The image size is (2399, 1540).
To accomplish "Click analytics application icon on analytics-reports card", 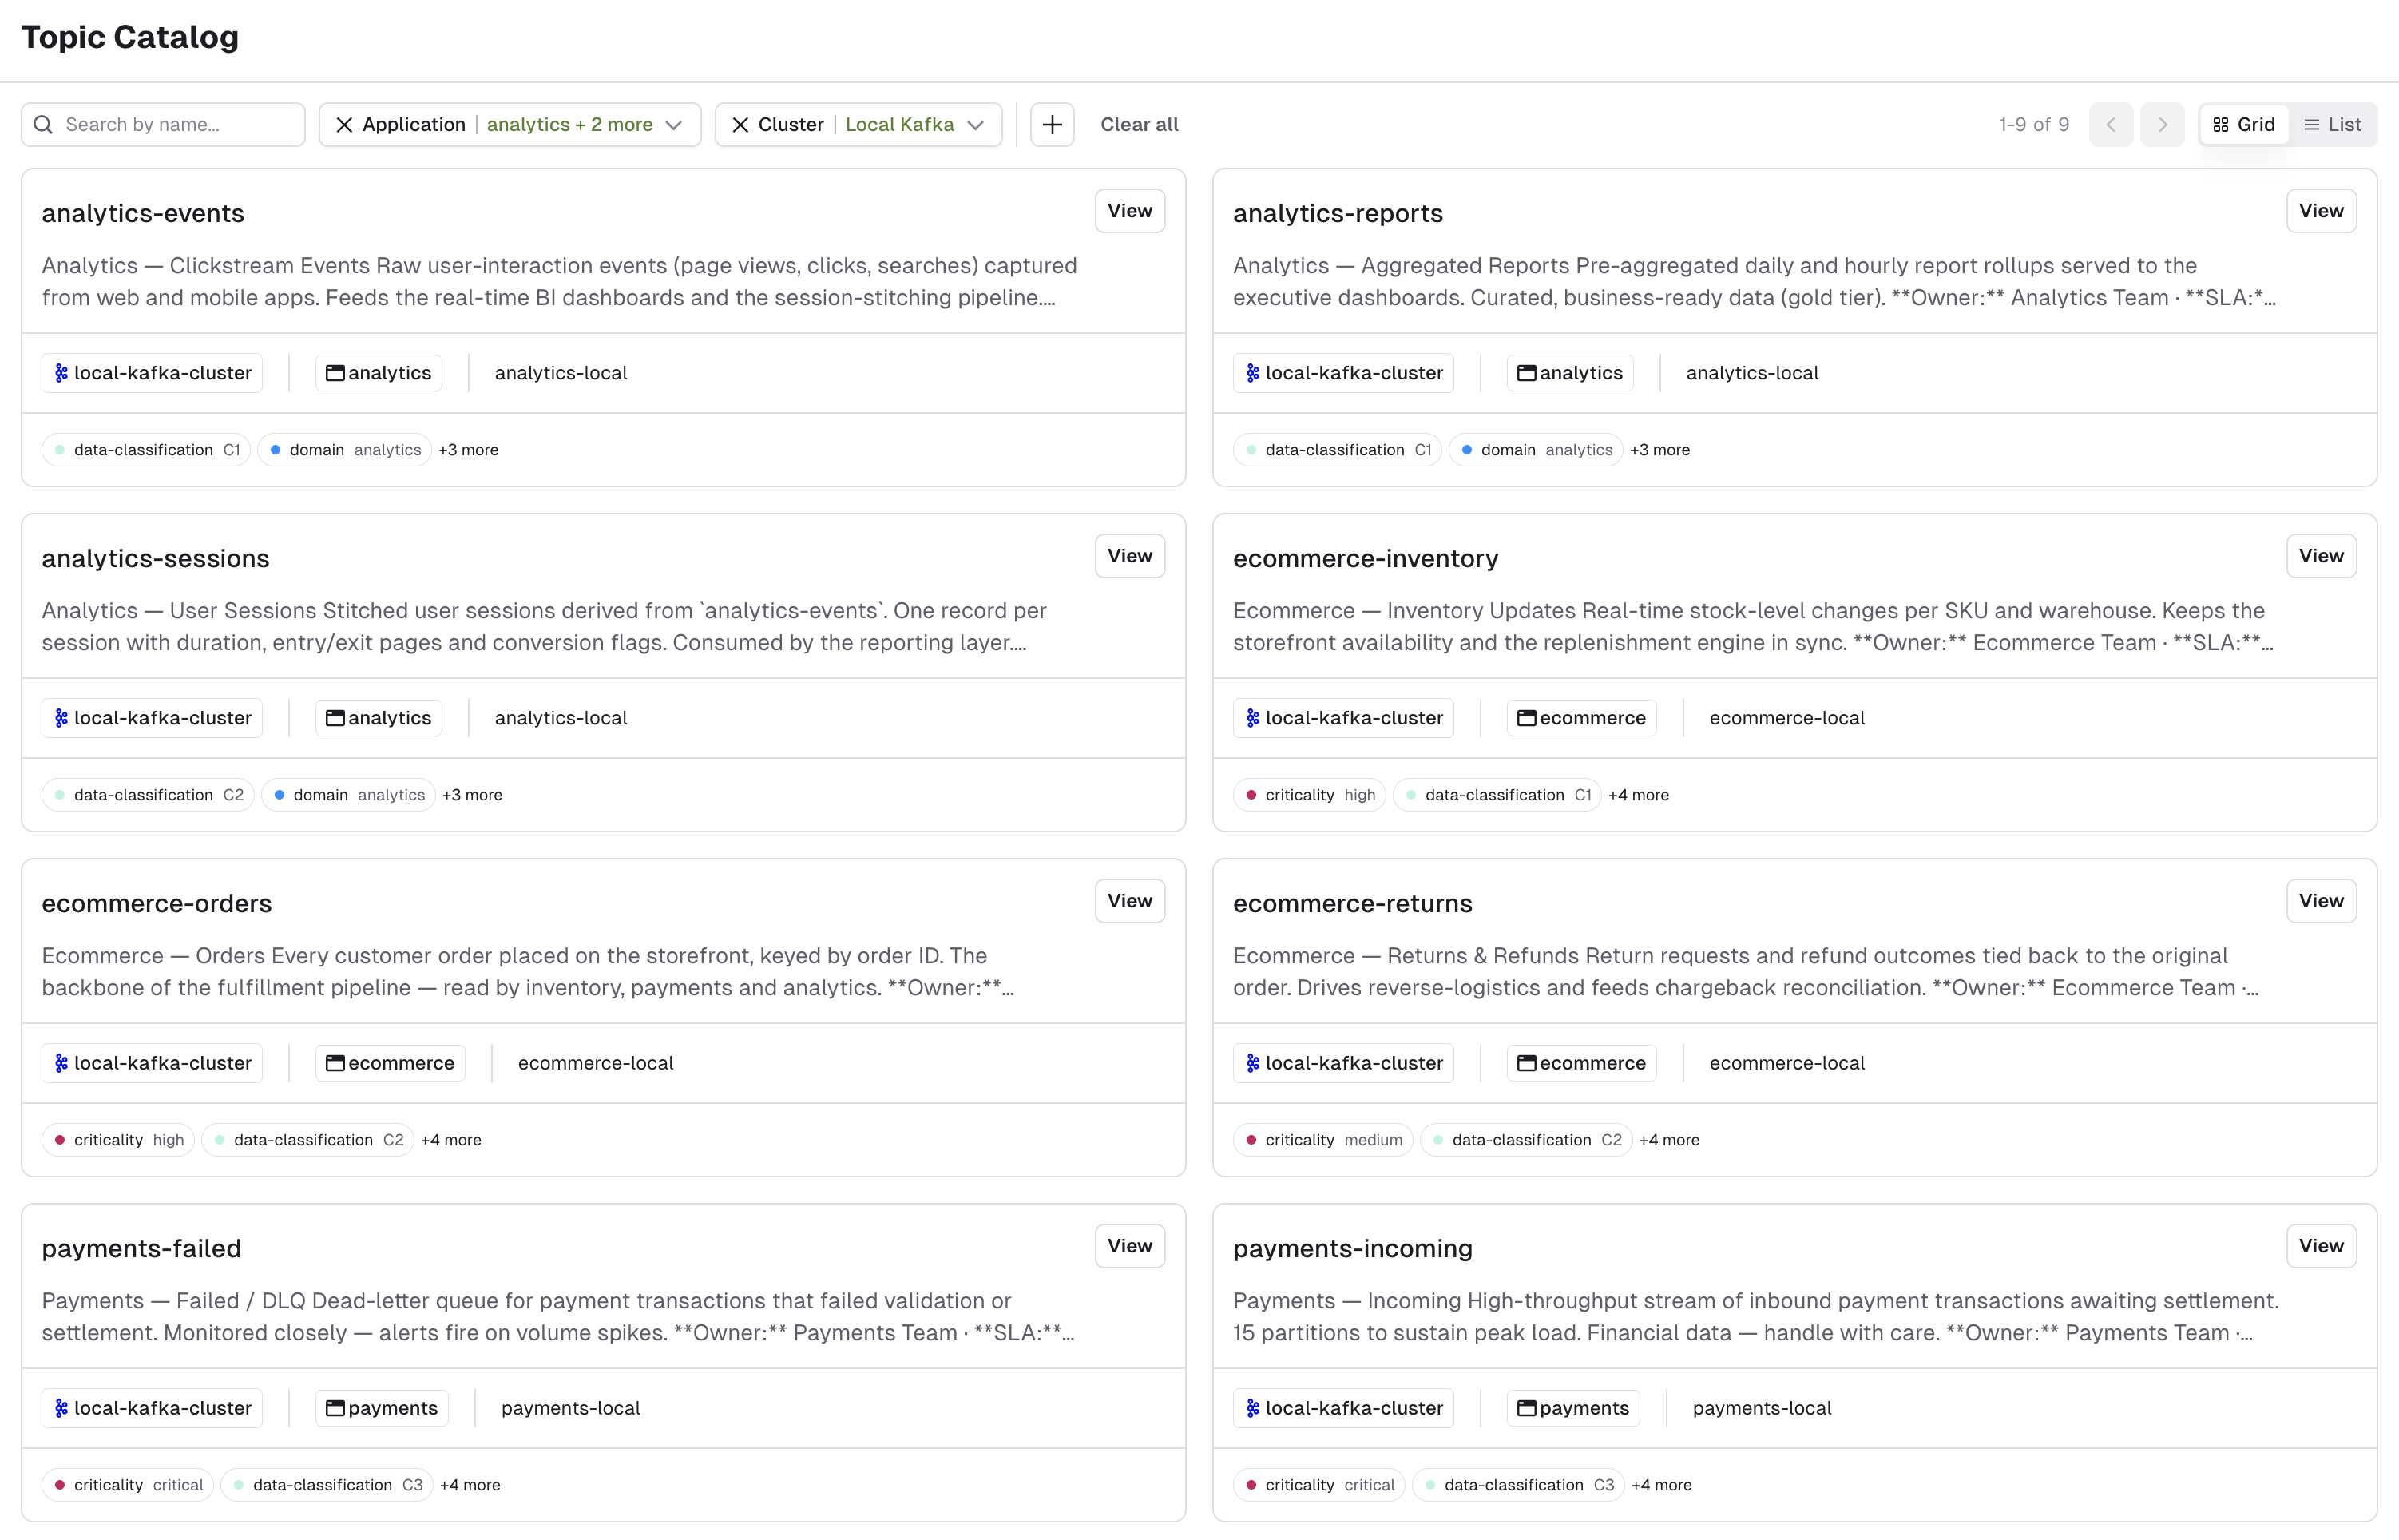I will [1526, 373].
